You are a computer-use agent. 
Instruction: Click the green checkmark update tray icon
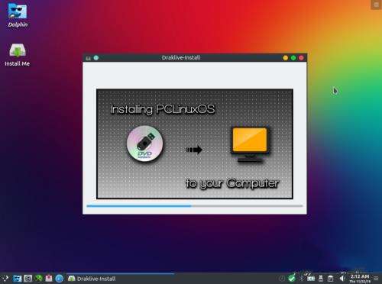(x=292, y=278)
